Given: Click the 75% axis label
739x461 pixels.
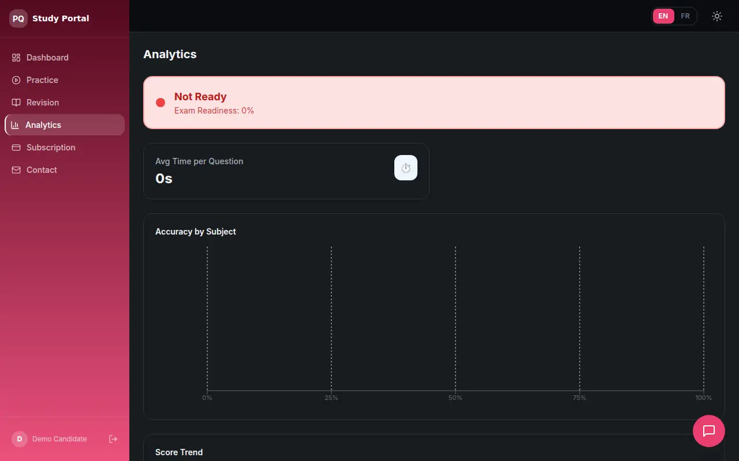Looking at the screenshot, I should point(580,398).
